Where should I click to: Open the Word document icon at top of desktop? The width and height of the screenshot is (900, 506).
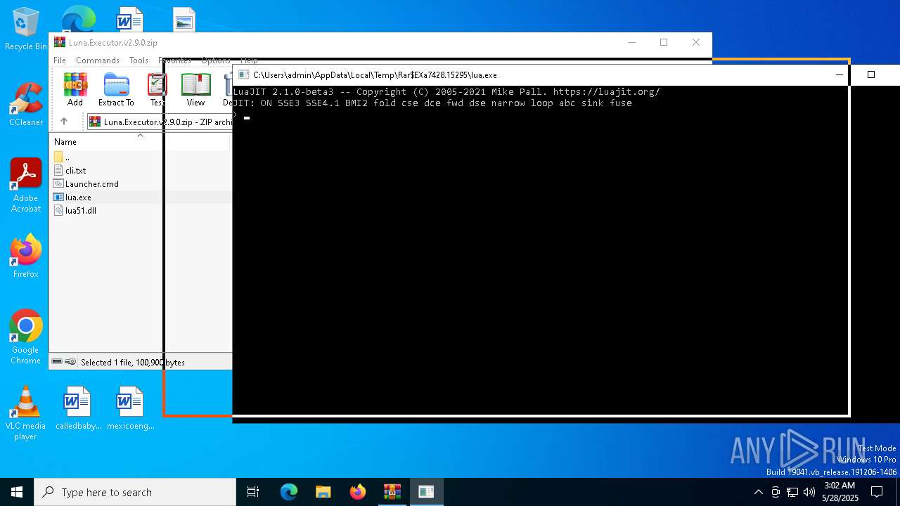pos(131,19)
